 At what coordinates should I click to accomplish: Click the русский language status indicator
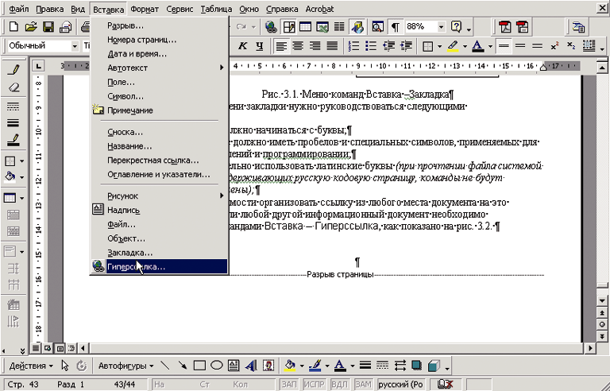[x=400, y=385]
